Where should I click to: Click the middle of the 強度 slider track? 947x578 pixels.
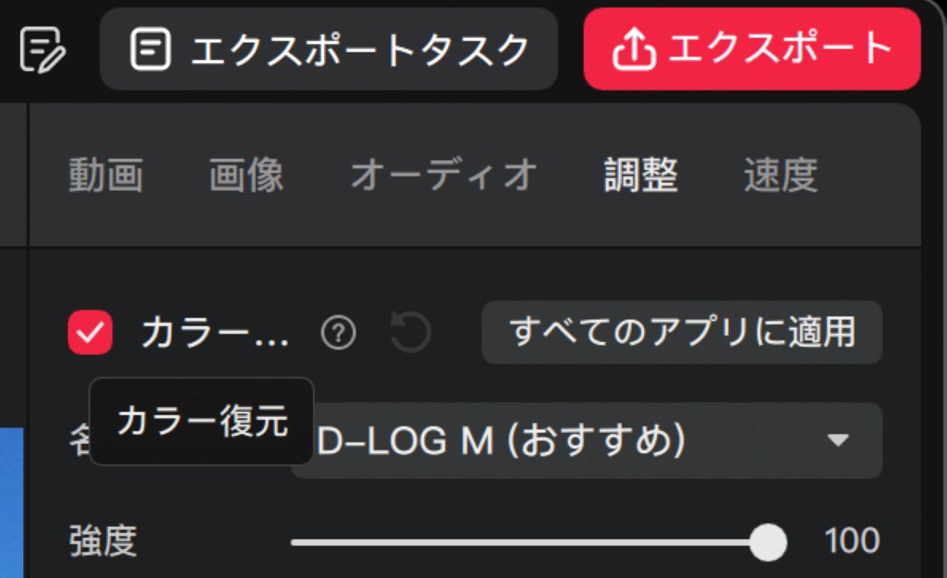pos(530,542)
